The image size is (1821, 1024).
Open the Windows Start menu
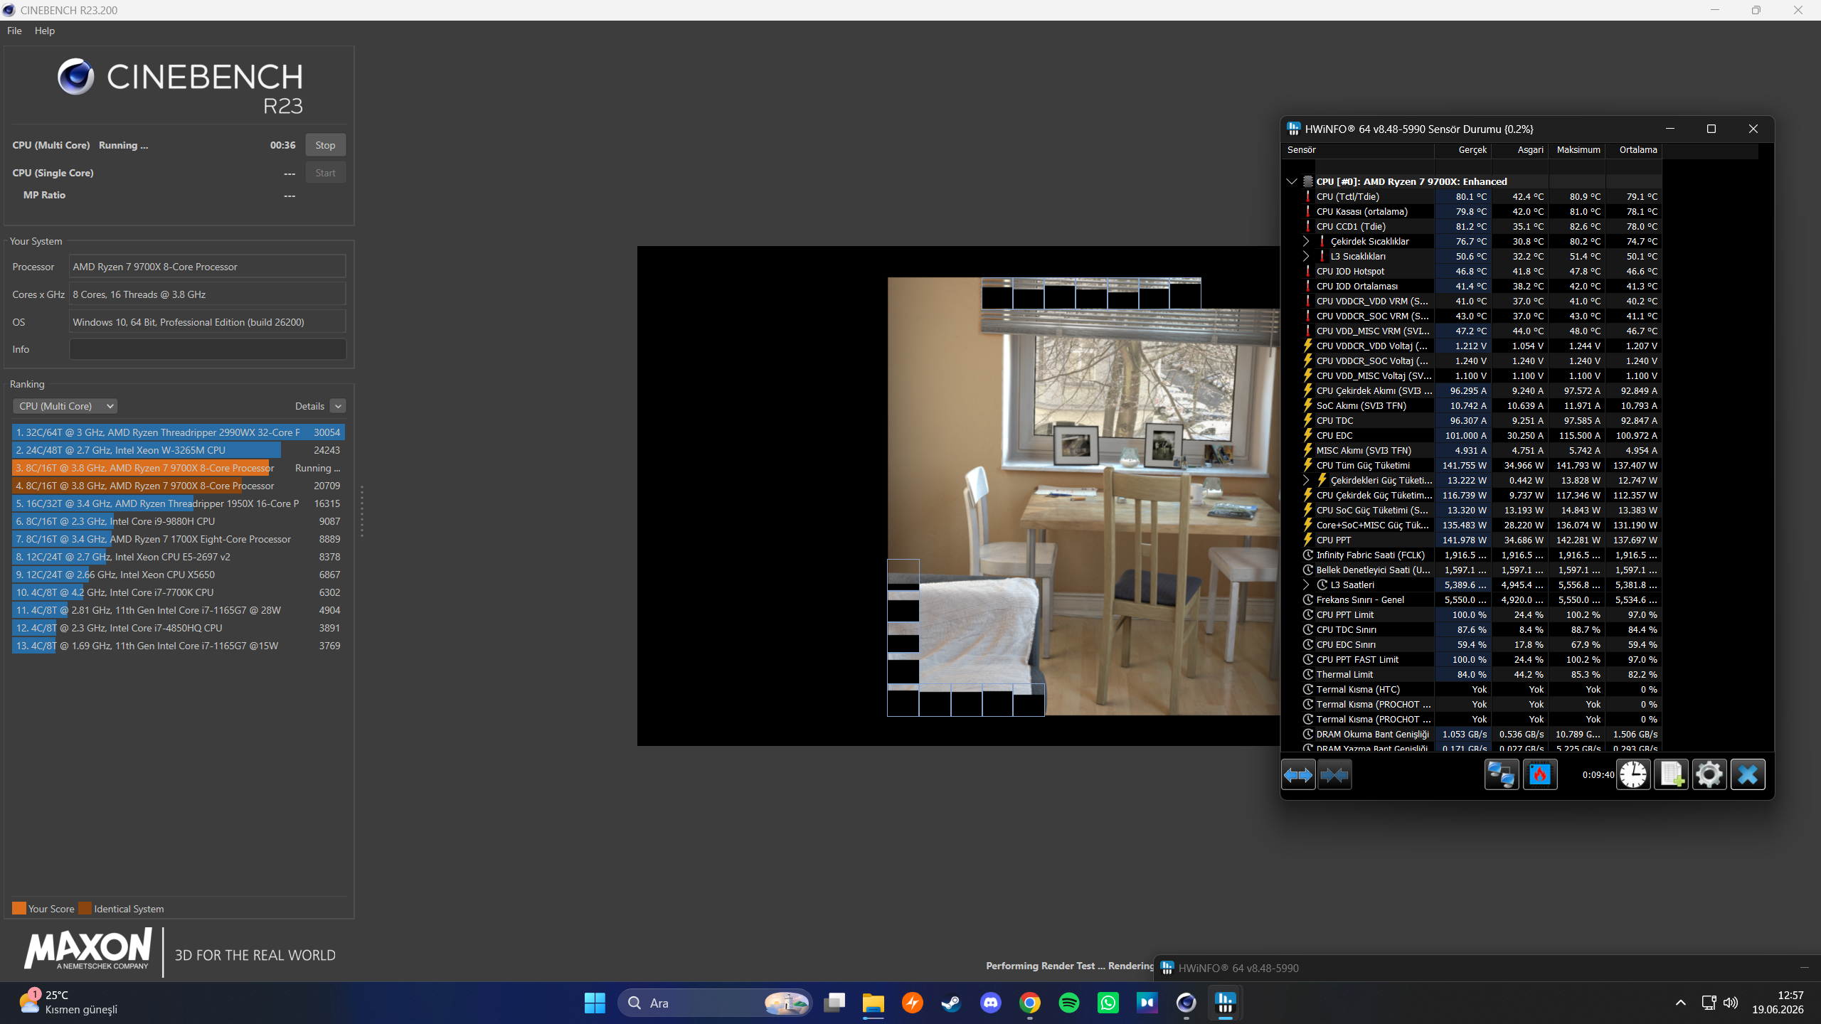[x=595, y=1003]
